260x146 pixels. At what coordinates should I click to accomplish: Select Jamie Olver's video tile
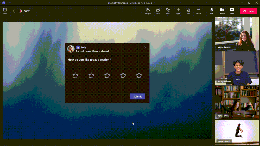click(x=237, y=102)
